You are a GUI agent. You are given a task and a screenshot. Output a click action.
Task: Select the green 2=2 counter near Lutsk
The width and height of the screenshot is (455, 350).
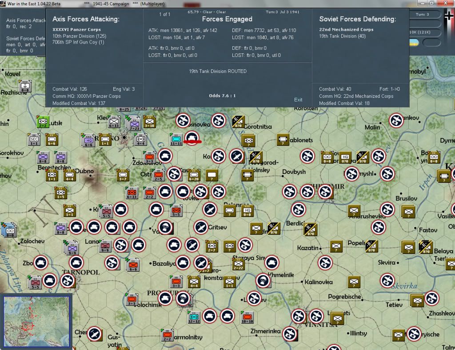click(x=43, y=122)
